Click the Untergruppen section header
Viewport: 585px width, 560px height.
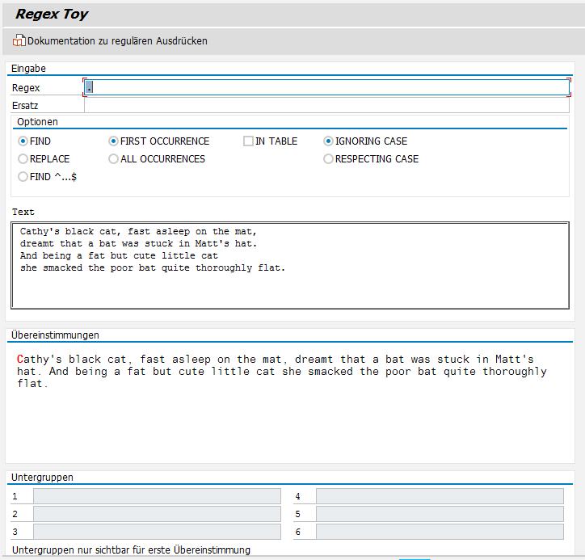pyautogui.click(x=42, y=478)
